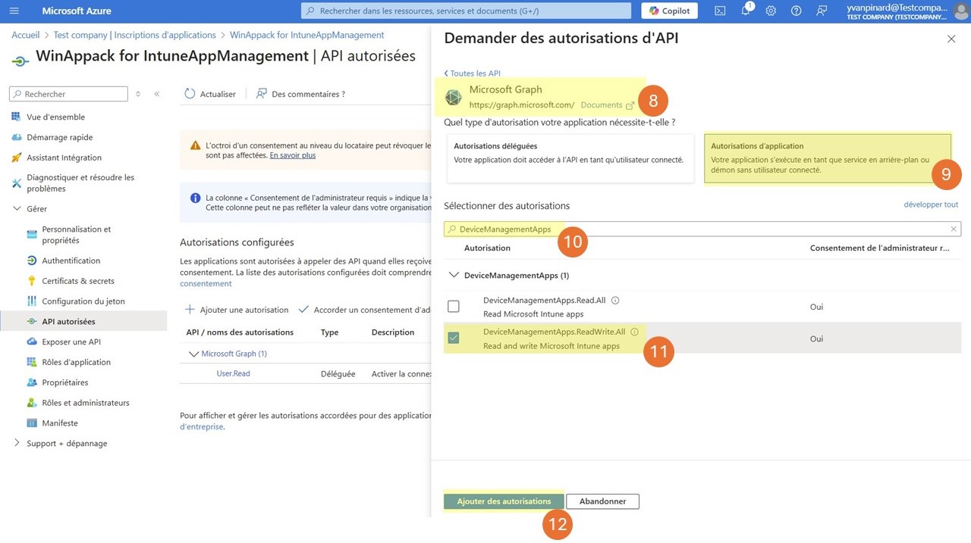Open the portal settings gear
Image resolution: width=971 pixels, height=543 pixels.
pyautogui.click(x=771, y=11)
